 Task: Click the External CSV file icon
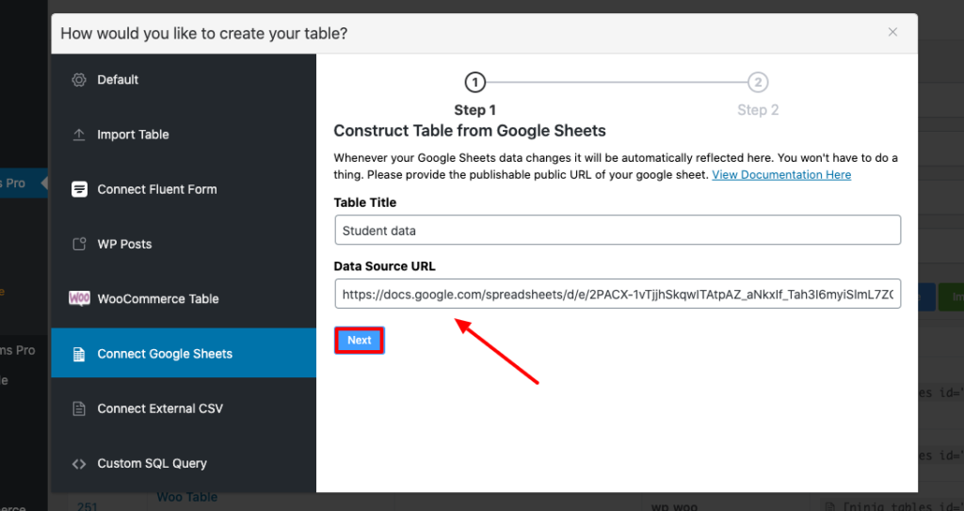pyautogui.click(x=79, y=409)
